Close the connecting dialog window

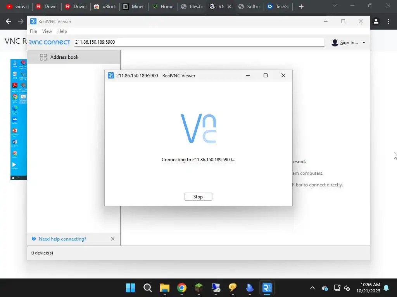283,75
